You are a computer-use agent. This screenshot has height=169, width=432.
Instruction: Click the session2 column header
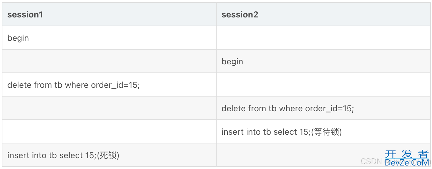(240, 14)
